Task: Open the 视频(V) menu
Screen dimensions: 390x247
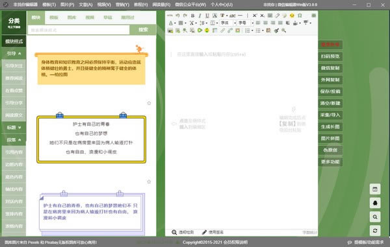Action: pos(104,5)
